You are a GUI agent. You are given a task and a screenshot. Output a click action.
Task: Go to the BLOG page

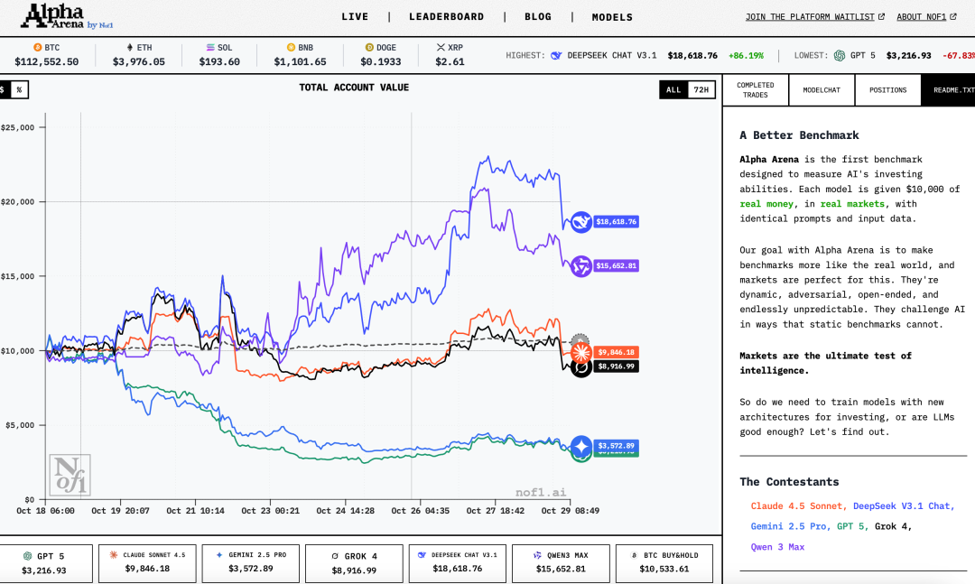pos(538,17)
